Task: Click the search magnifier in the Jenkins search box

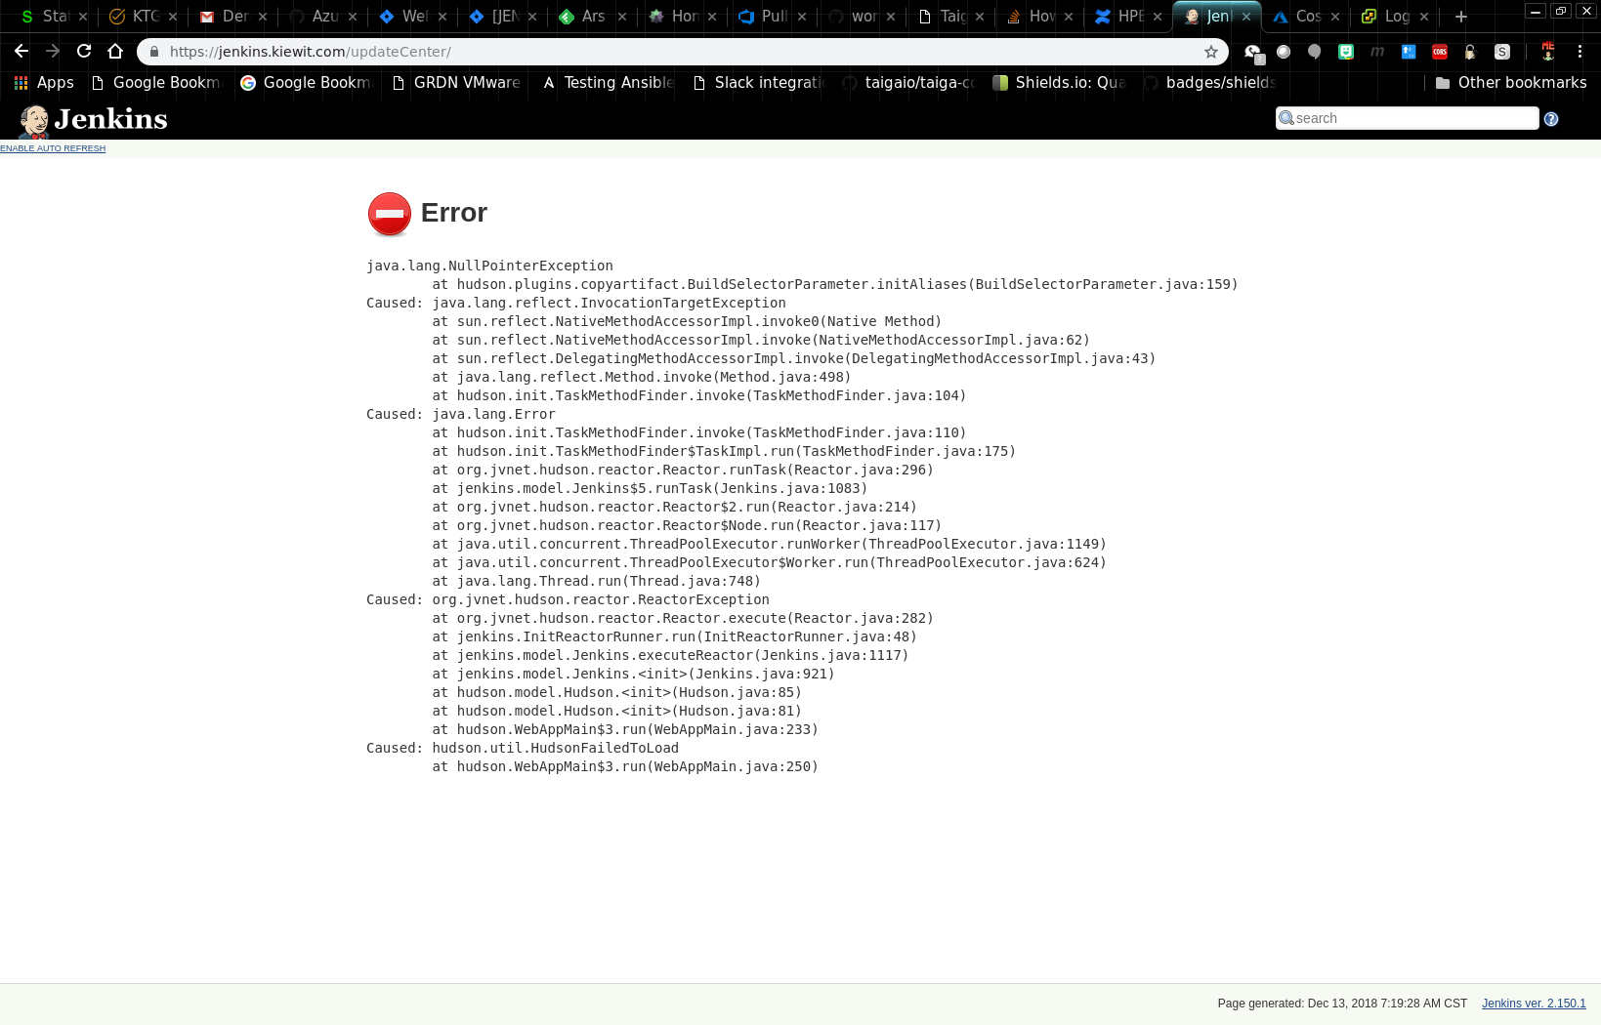Action: click(1286, 118)
